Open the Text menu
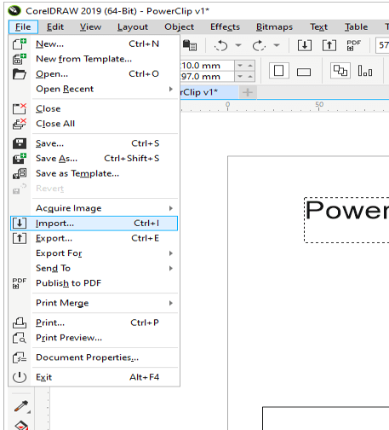 [x=318, y=27]
